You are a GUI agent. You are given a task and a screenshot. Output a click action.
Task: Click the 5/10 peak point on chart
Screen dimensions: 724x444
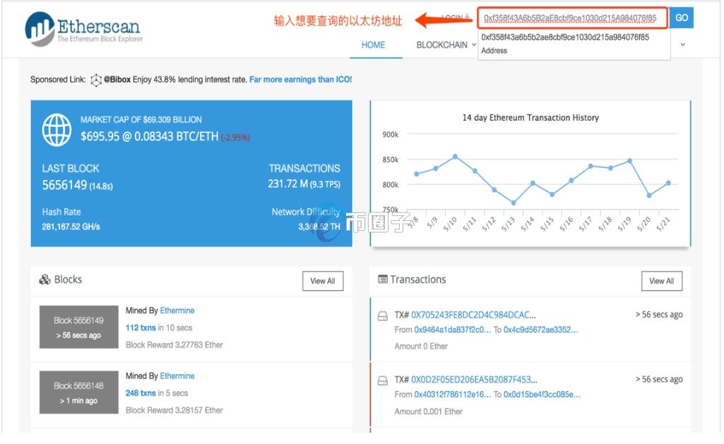[x=455, y=156]
